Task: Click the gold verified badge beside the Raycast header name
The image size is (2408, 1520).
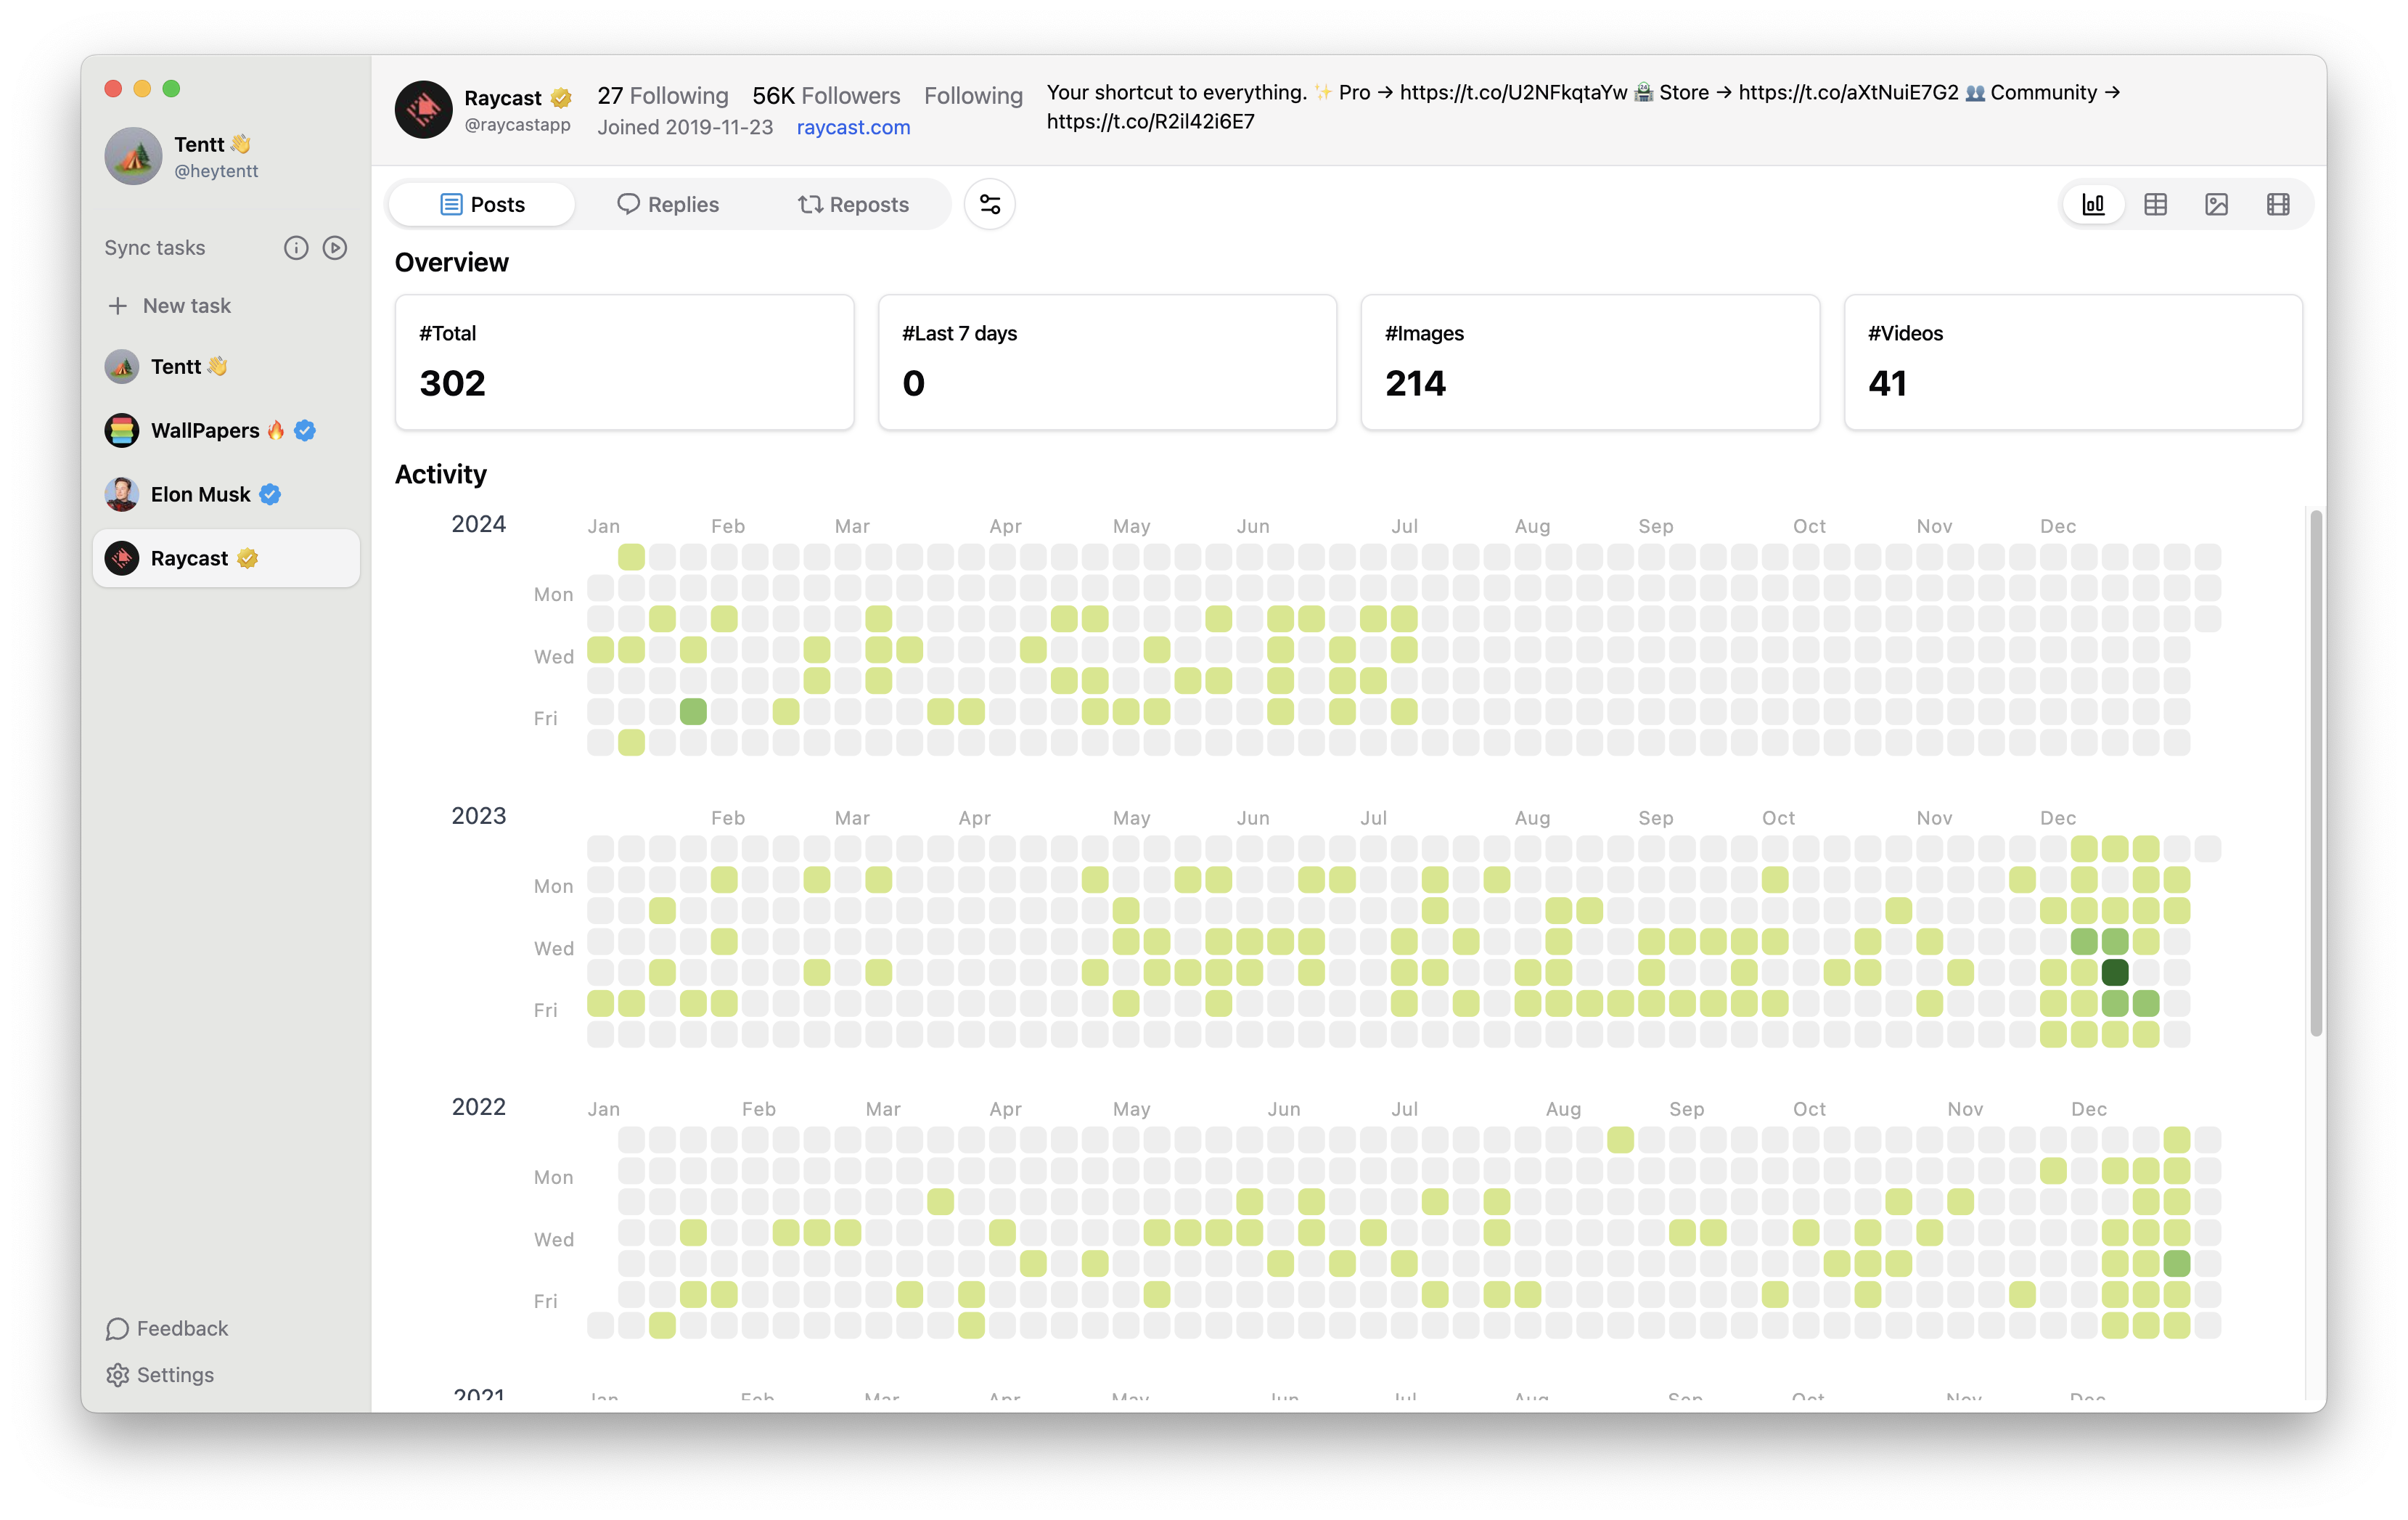Action: pyautogui.click(x=561, y=98)
